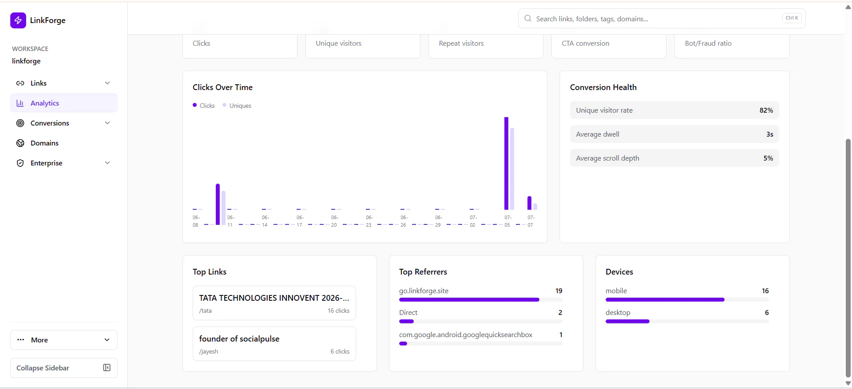Image resolution: width=852 pixels, height=389 pixels.
Task: Click the Unique visitors stat card
Action: [363, 46]
